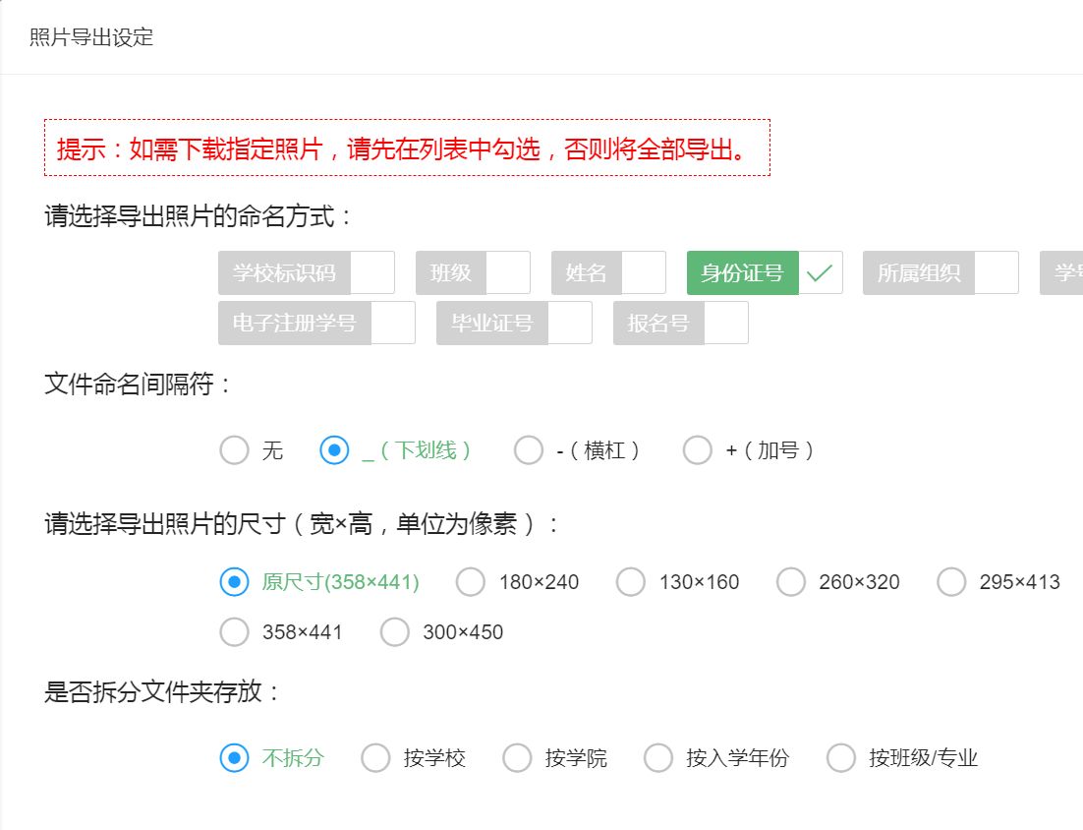Choose the 180×240 photo size

coord(471,582)
